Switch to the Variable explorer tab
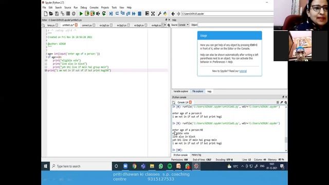The image size is (329, 185). tap(180, 91)
